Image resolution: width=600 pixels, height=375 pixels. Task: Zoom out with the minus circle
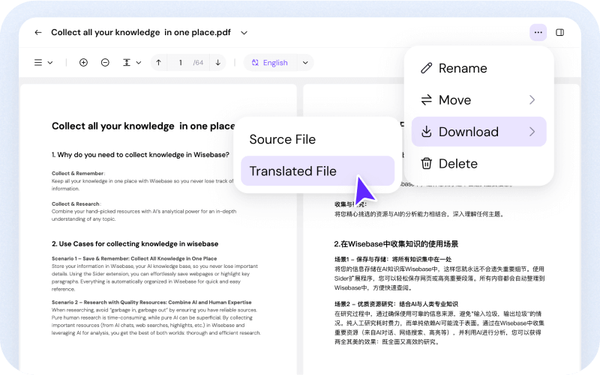[105, 63]
